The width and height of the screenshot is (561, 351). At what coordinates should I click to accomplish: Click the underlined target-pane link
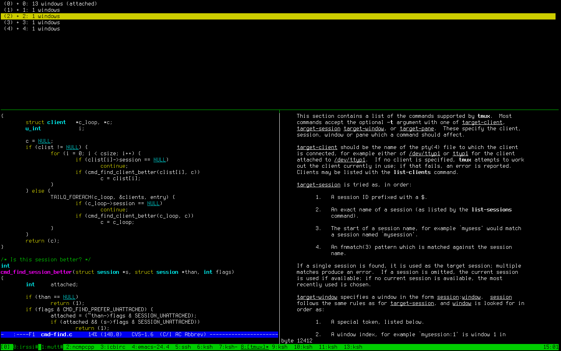tap(416, 128)
